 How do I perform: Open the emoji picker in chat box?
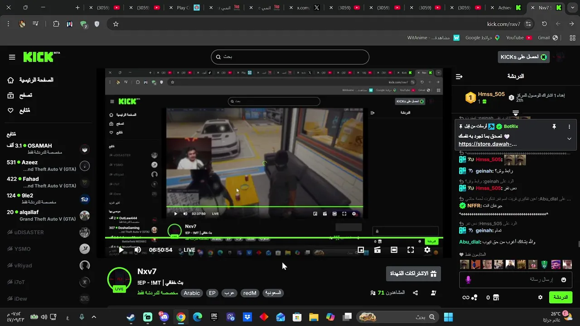click(x=564, y=280)
